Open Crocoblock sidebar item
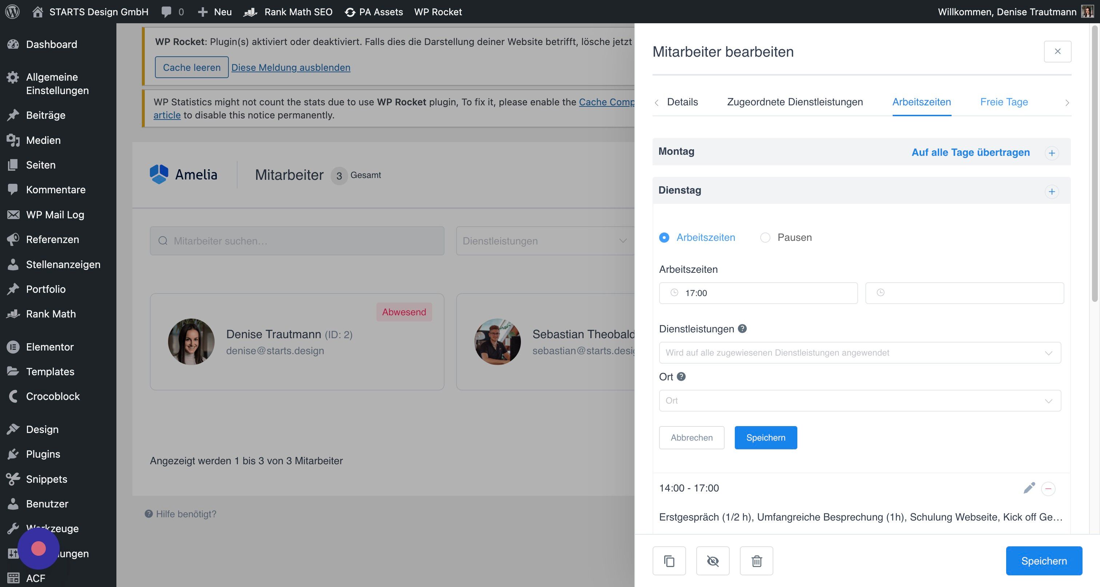 (53, 396)
